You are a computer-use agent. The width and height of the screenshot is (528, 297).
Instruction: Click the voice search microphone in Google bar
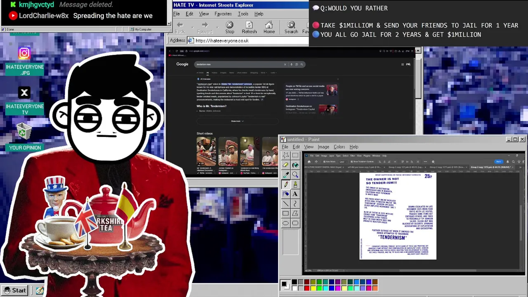tap(291, 64)
